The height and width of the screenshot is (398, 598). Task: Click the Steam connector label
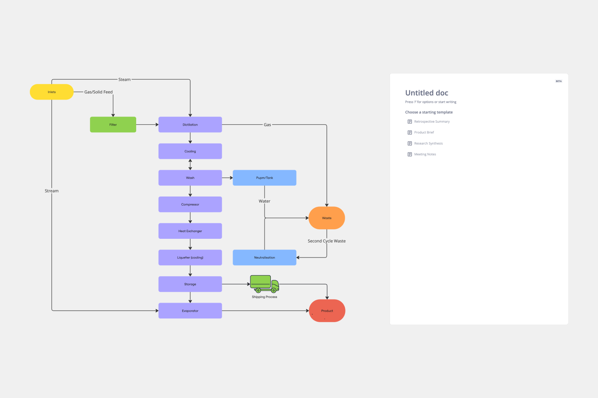click(x=124, y=80)
